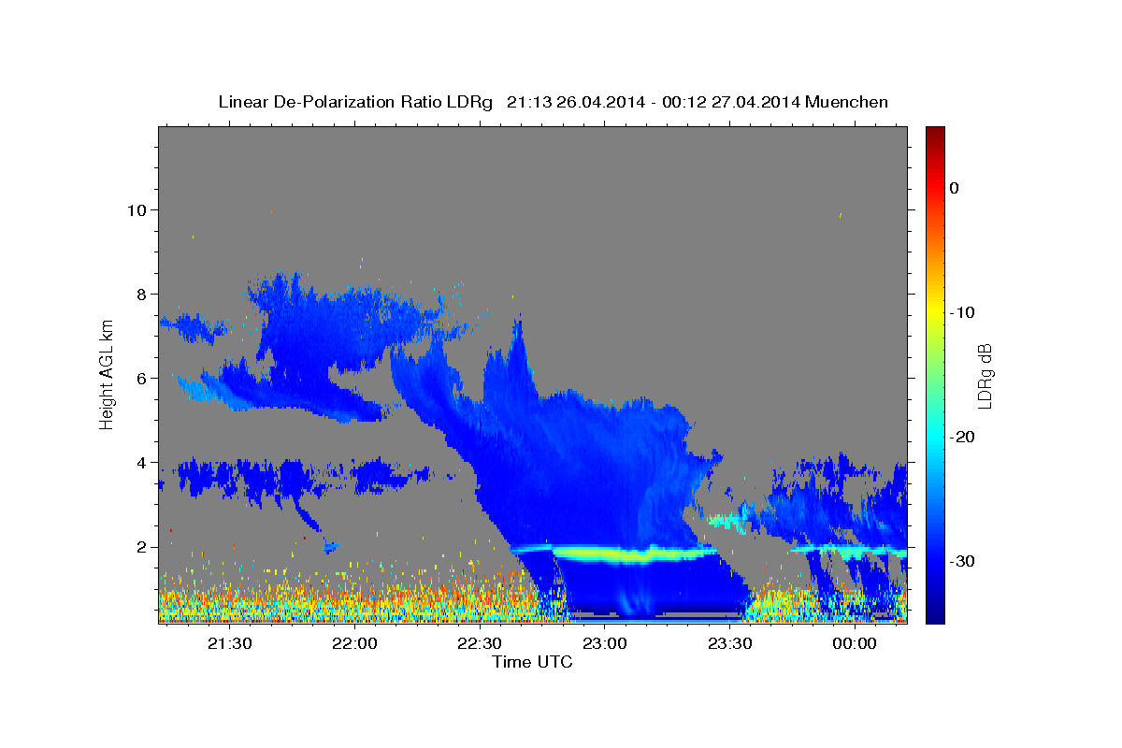Image resolution: width=1122 pixels, height=748 pixels.
Task: Click the 'Height AGL km' axis label
Action: coord(108,376)
